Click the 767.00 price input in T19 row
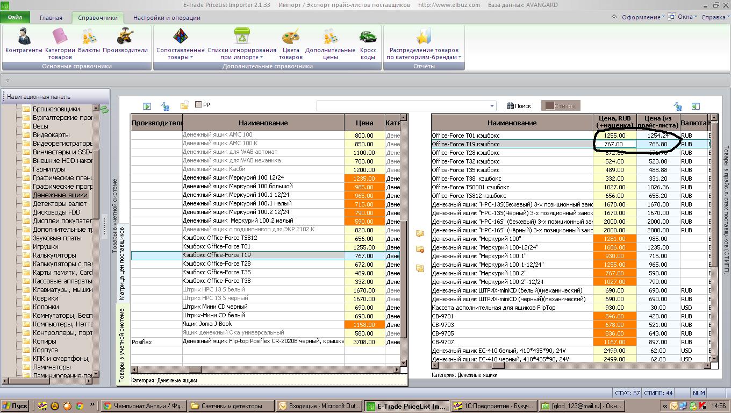Image resolution: width=731 pixels, height=413 pixels. 615,144
